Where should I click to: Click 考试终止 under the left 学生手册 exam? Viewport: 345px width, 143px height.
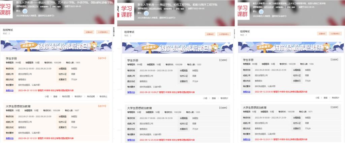pyautogui.click(x=103, y=96)
